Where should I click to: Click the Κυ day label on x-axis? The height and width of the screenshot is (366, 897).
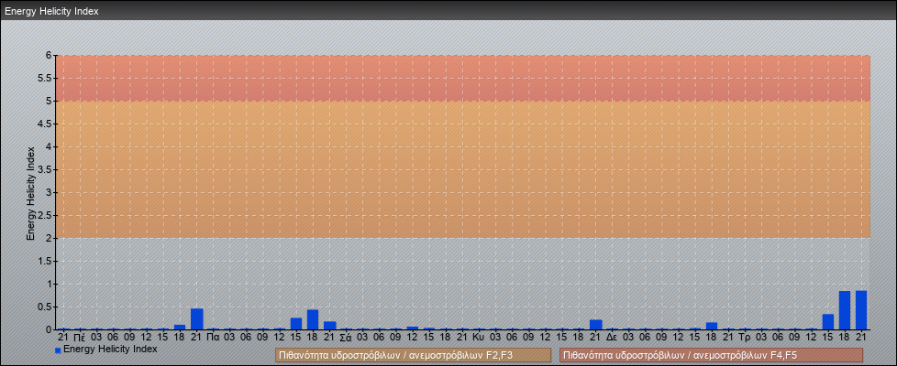coord(479,338)
